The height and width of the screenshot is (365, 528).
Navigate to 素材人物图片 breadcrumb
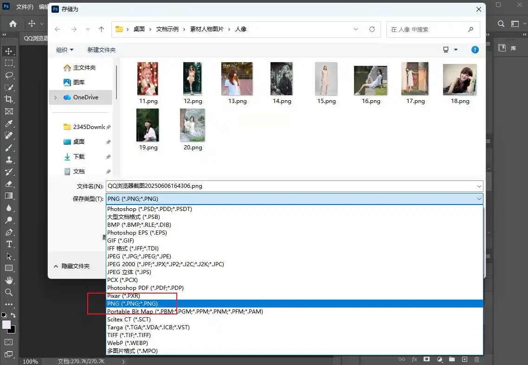click(x=207, y=29)
